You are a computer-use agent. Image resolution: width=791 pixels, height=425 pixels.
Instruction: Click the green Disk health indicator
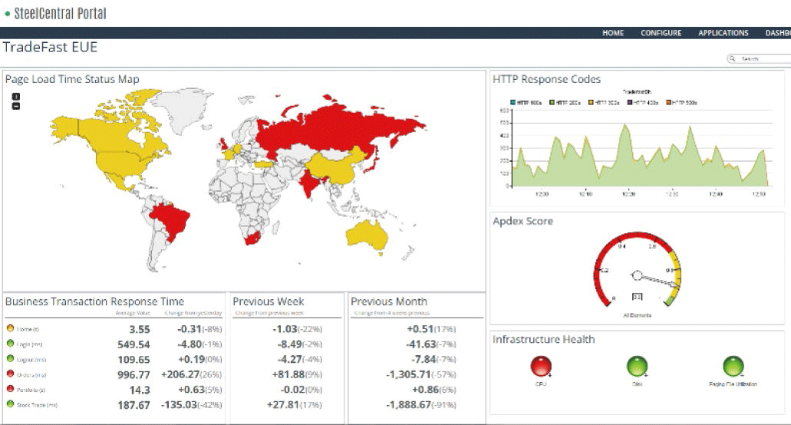(637, 366)
